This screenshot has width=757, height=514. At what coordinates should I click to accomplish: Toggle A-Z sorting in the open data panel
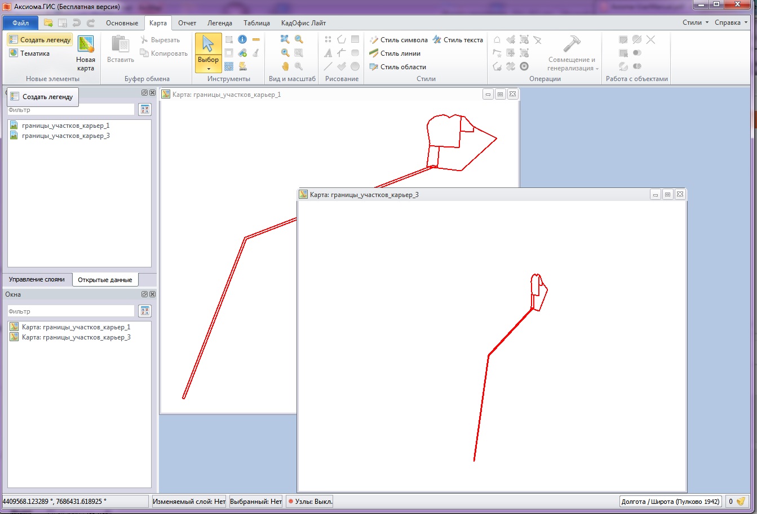[145, 110]
